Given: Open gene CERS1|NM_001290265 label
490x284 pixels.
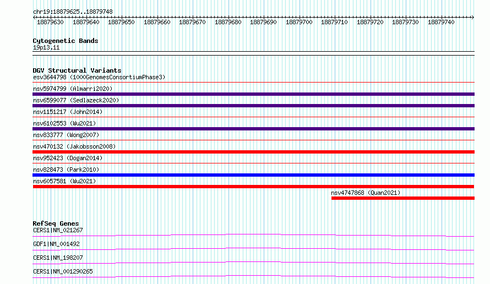Looking at the screenshot, I should pyautogui.click(x=63, y=271).
